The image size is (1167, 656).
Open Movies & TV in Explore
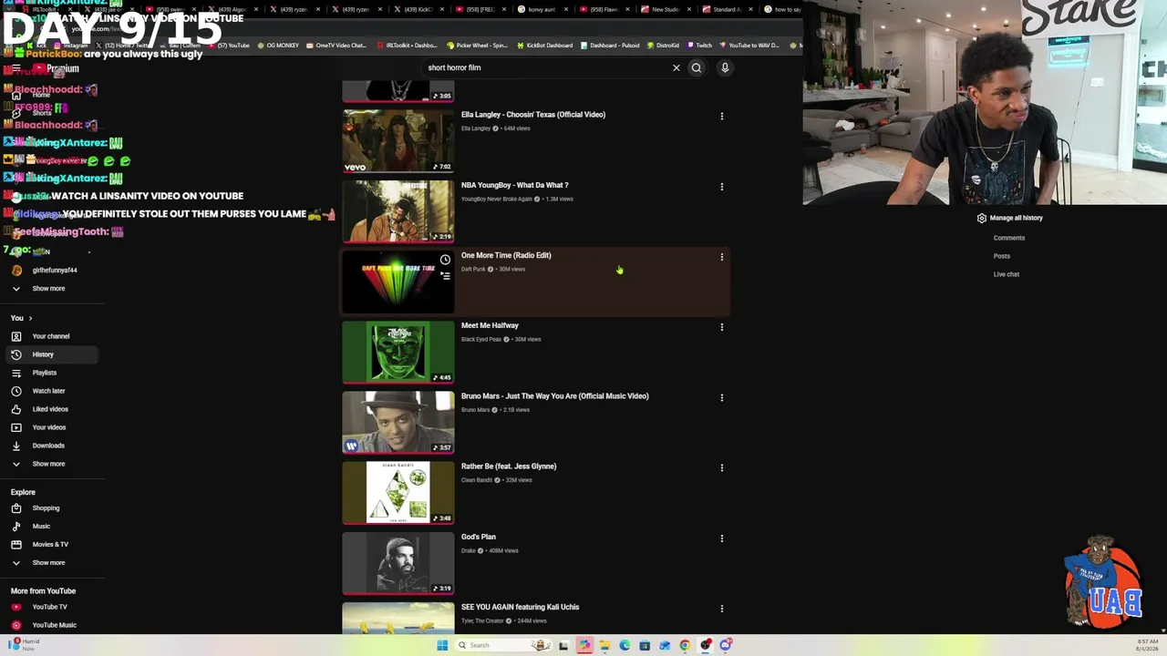pyautogui.click(x=50, y=545)
